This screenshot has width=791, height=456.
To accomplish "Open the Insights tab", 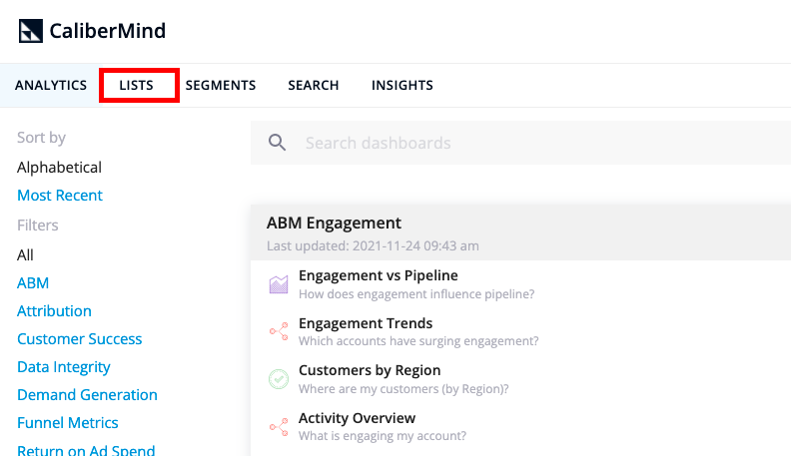I will [x=402, y=85].
